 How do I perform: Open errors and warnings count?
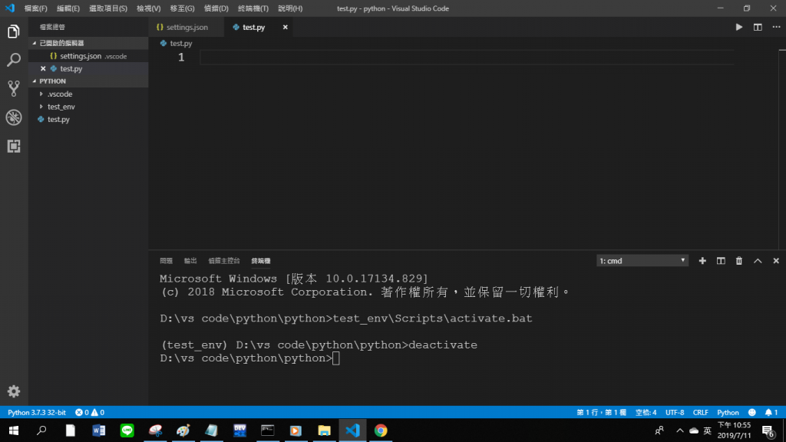[90, 412]
